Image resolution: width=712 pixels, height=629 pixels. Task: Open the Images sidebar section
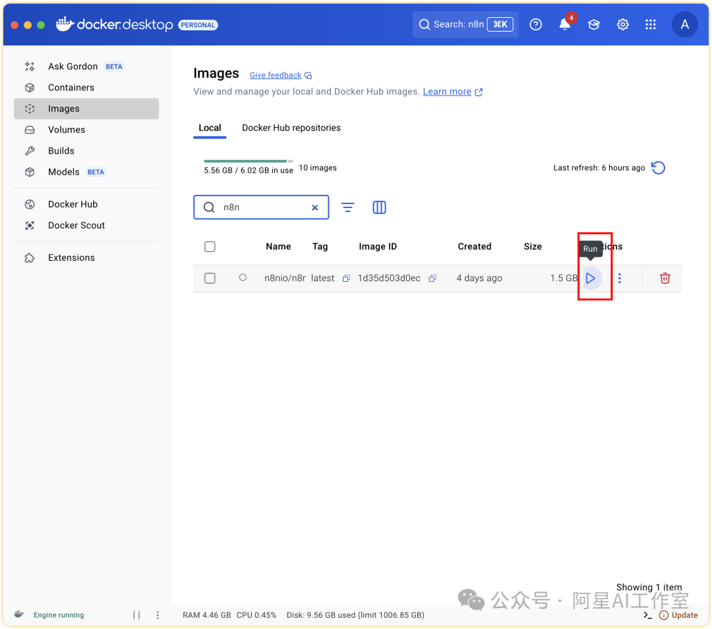(x=86, y=109)
